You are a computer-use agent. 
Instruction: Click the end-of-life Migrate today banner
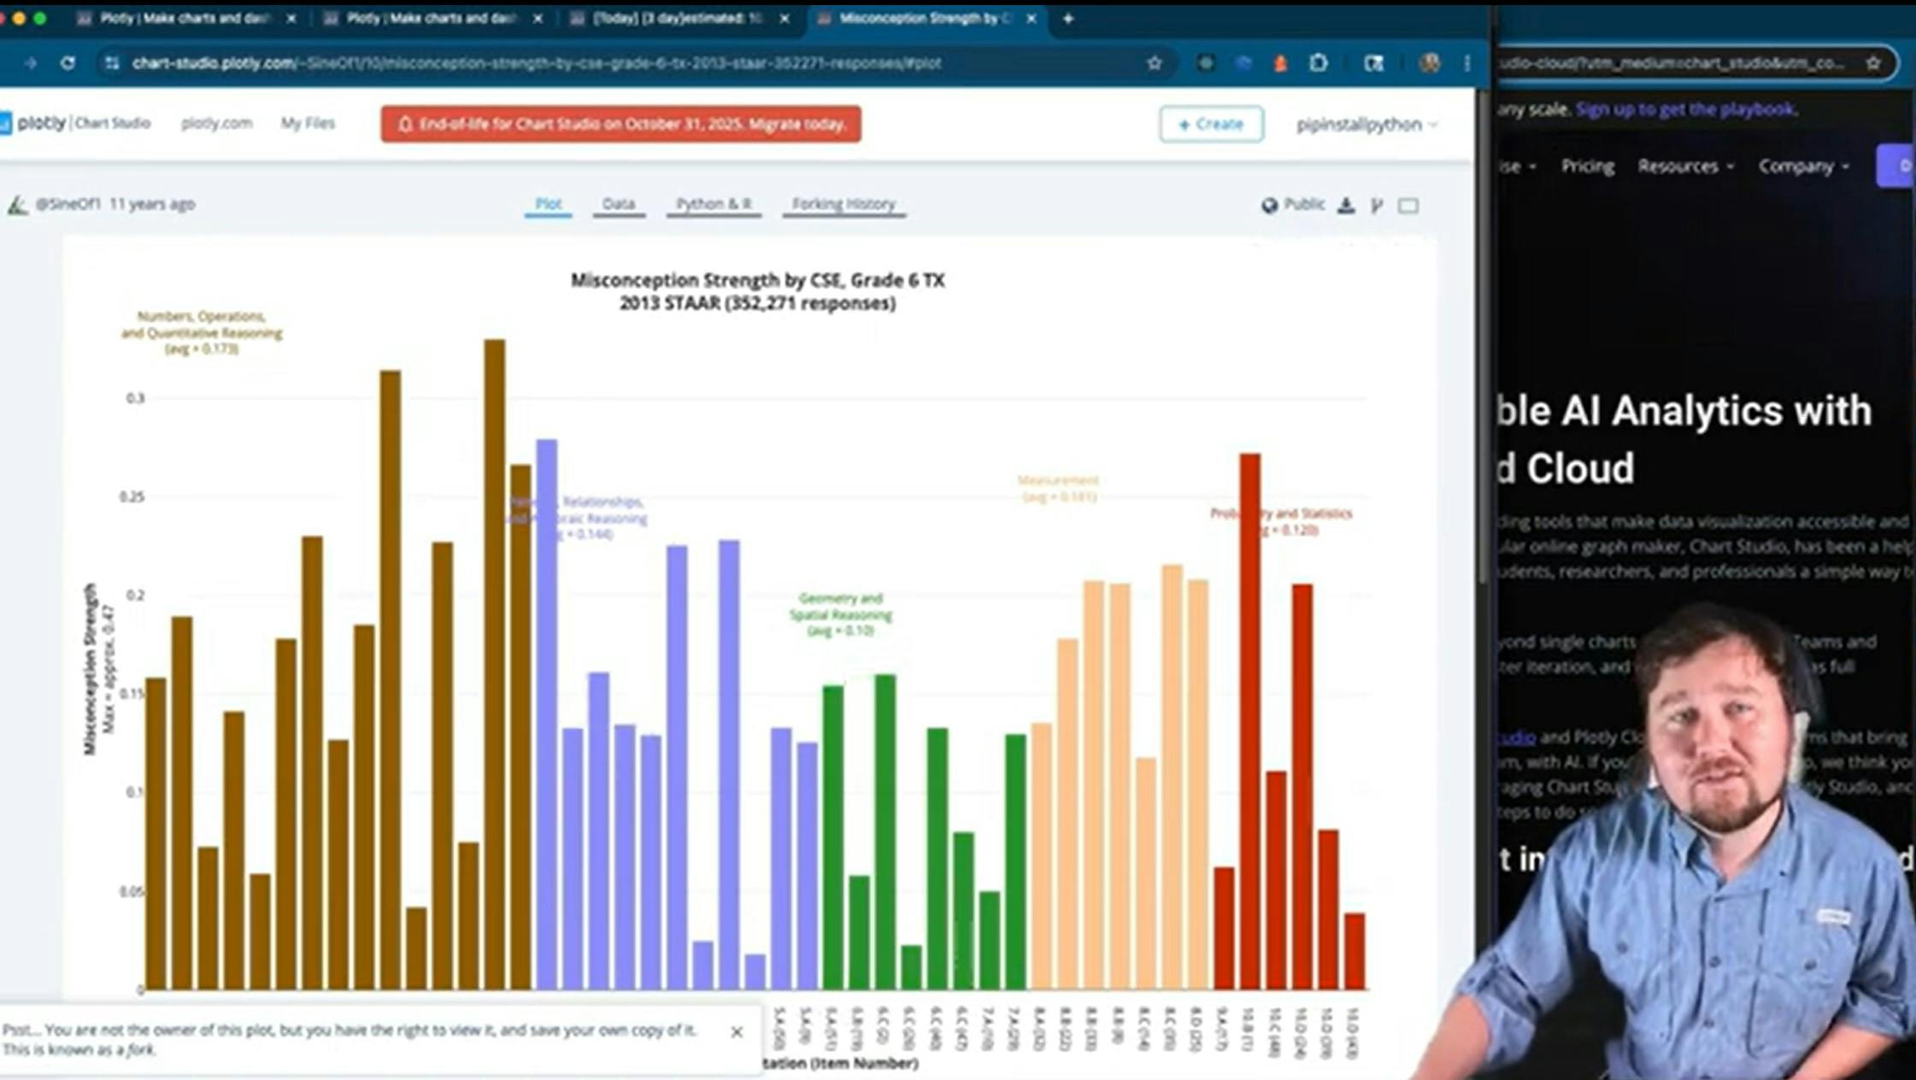[621, 125]
